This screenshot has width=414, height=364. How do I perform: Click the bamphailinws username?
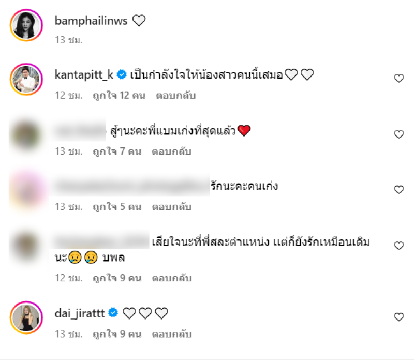click(91, 21)
